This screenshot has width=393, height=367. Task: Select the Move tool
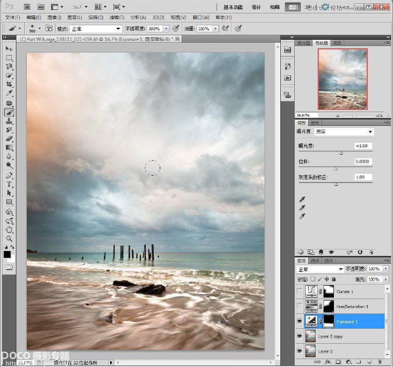9,49
